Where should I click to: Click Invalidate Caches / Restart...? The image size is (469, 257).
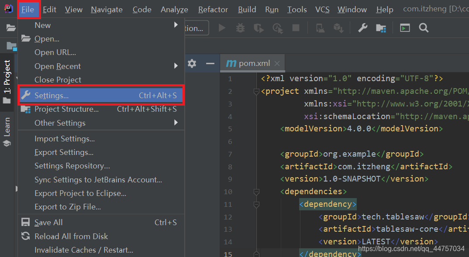(84, 250)
